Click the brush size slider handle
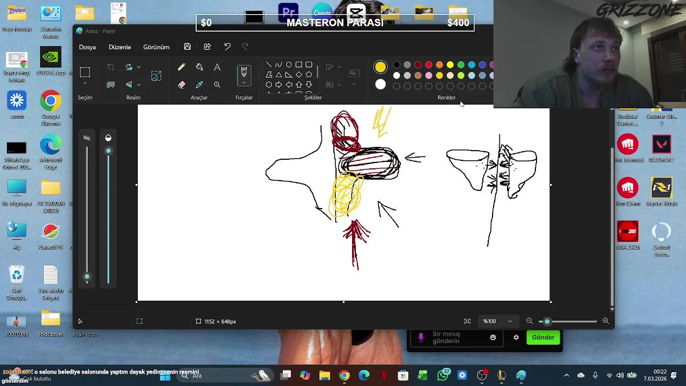The image size is (686, 386). tap(87, 277)
